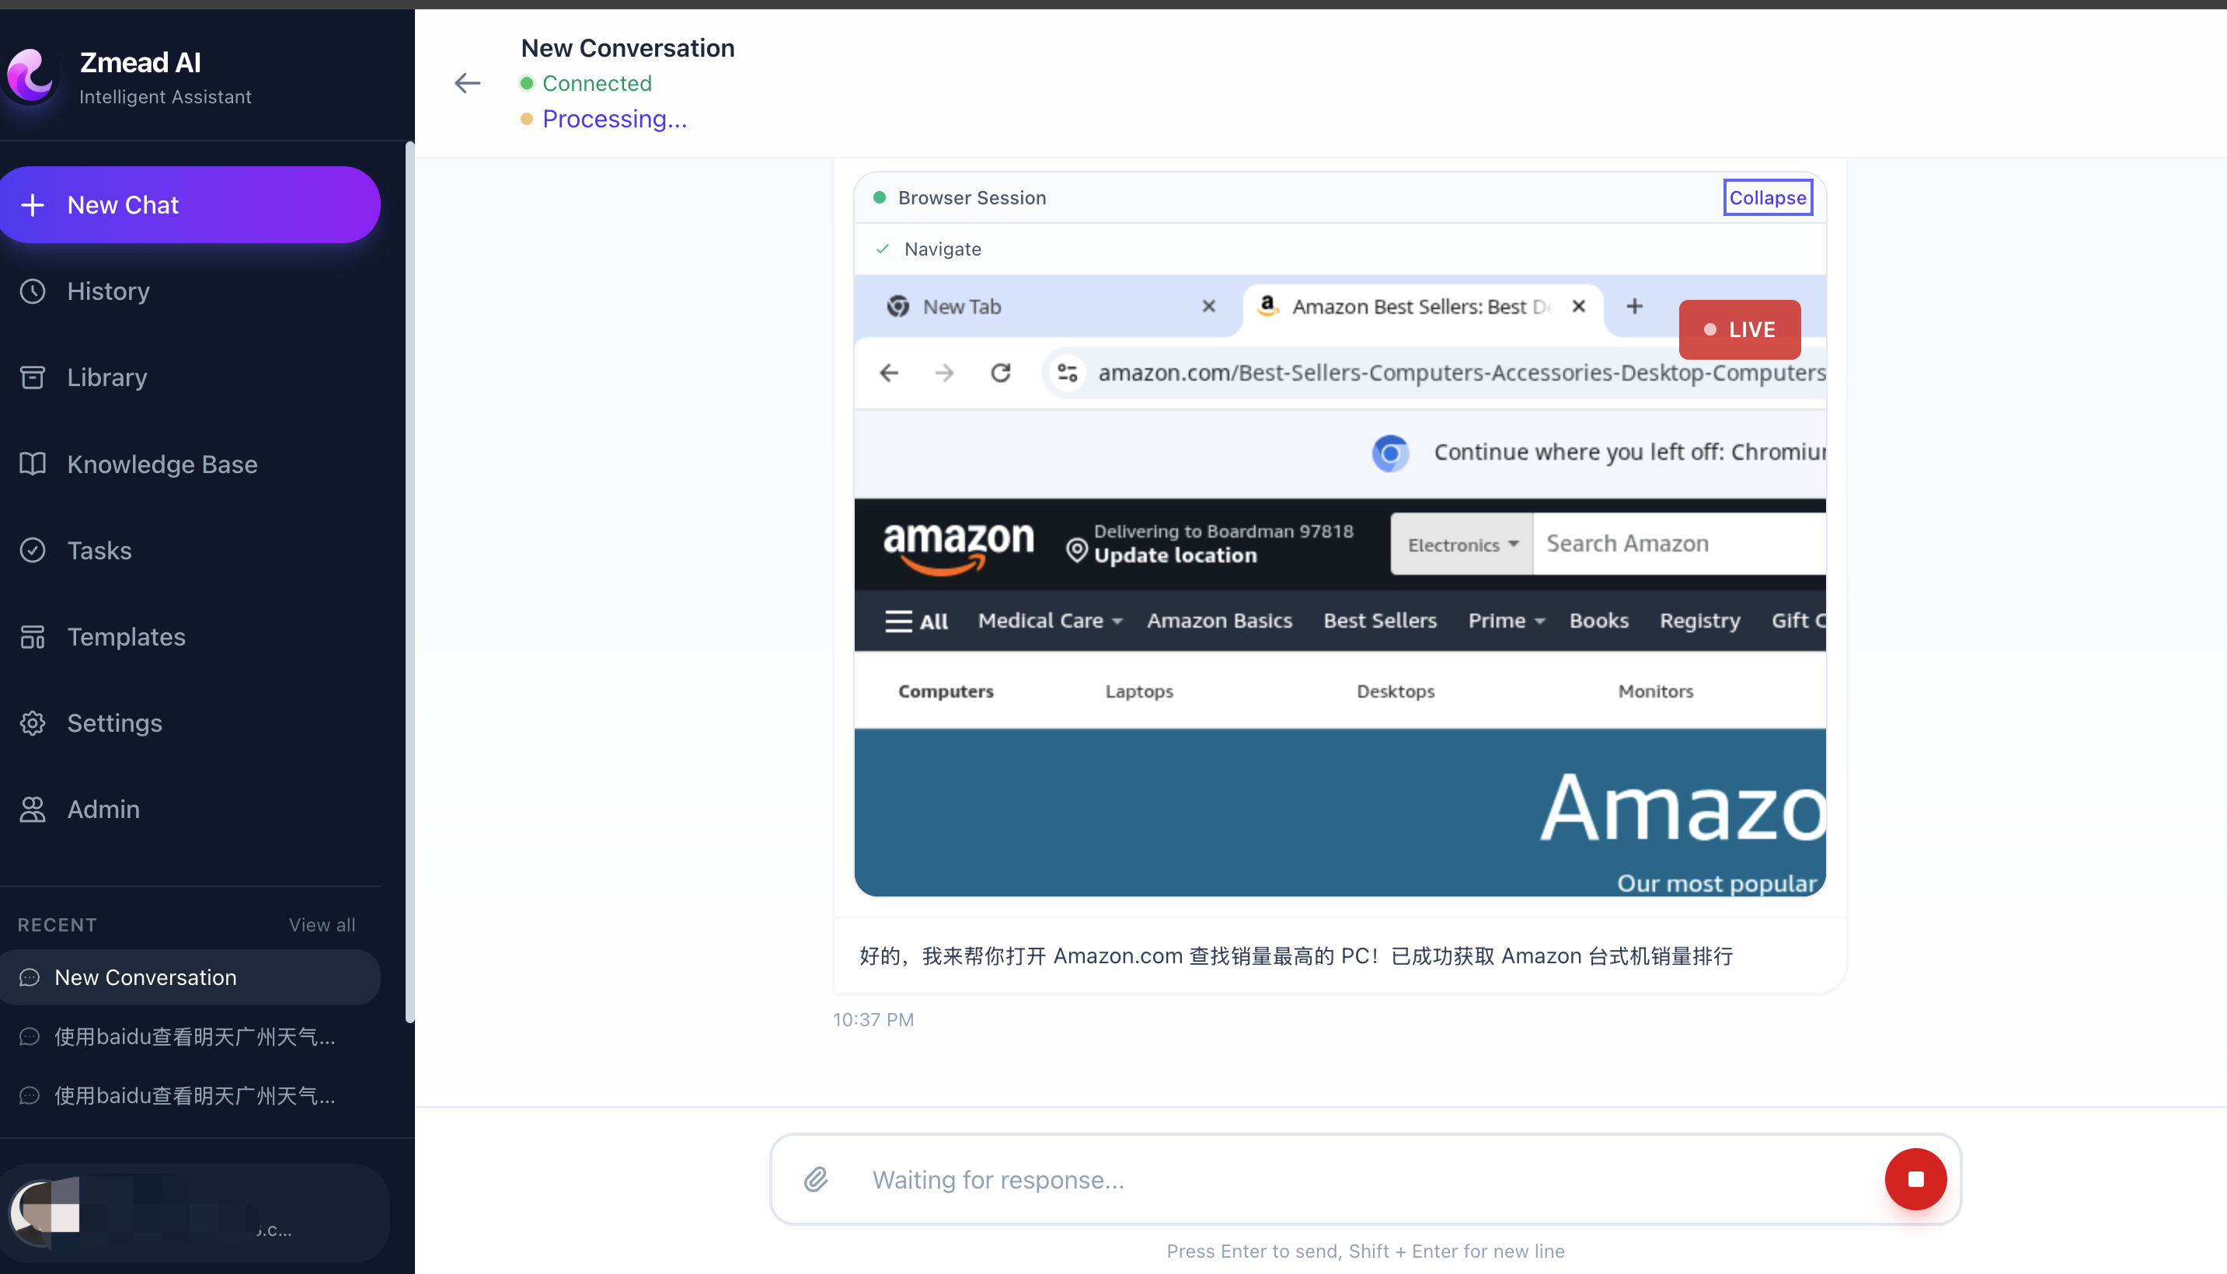Open Settings from the sidebar
2227x1274 pixels.
pos(115,722)
